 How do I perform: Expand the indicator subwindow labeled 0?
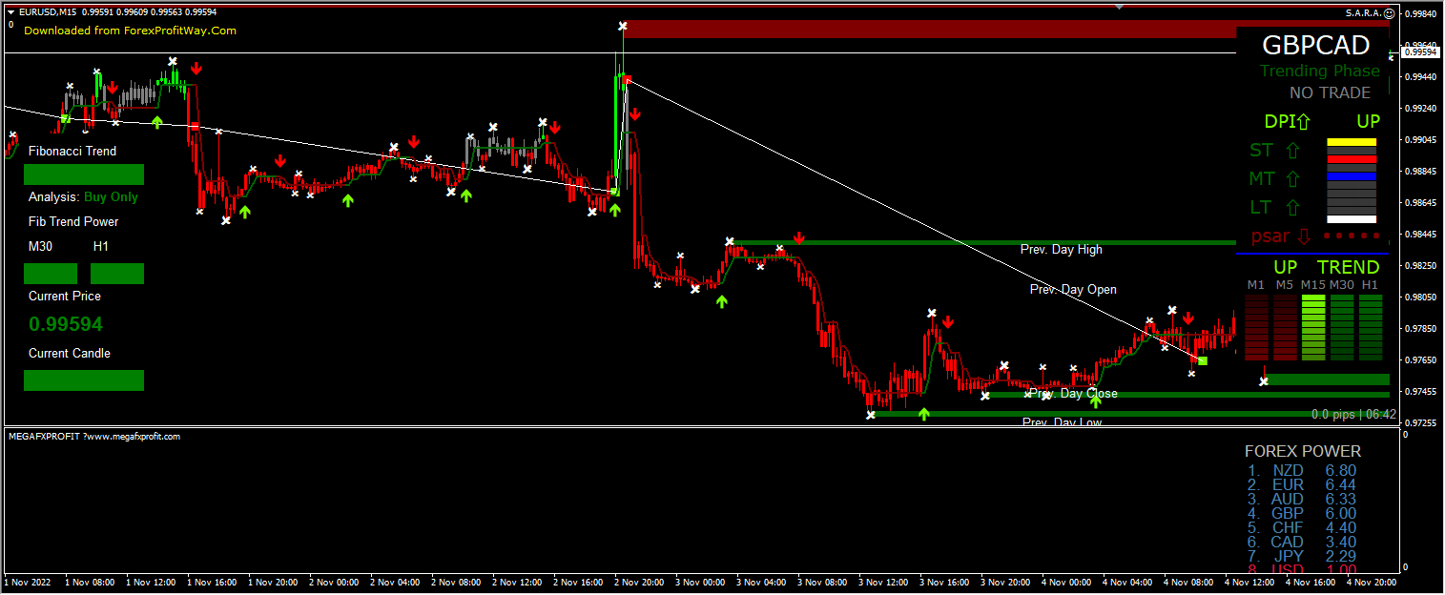coord(10,24)
